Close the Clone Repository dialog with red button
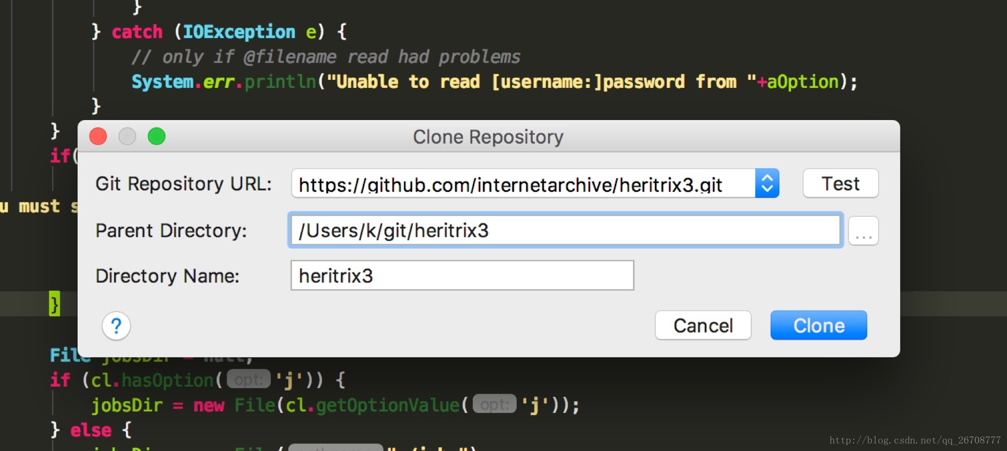Viewport: 1007px width, 451px height. [98, 136]
